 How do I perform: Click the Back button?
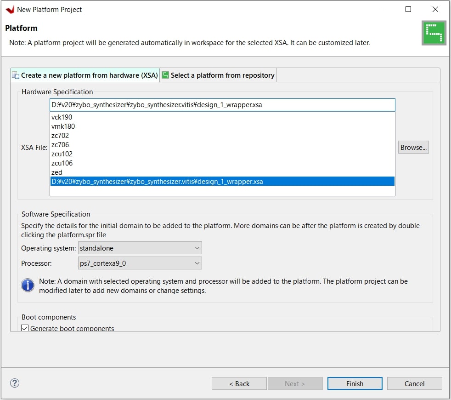(239, 383)
